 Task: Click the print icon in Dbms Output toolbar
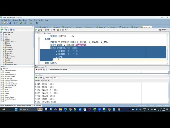44,78
